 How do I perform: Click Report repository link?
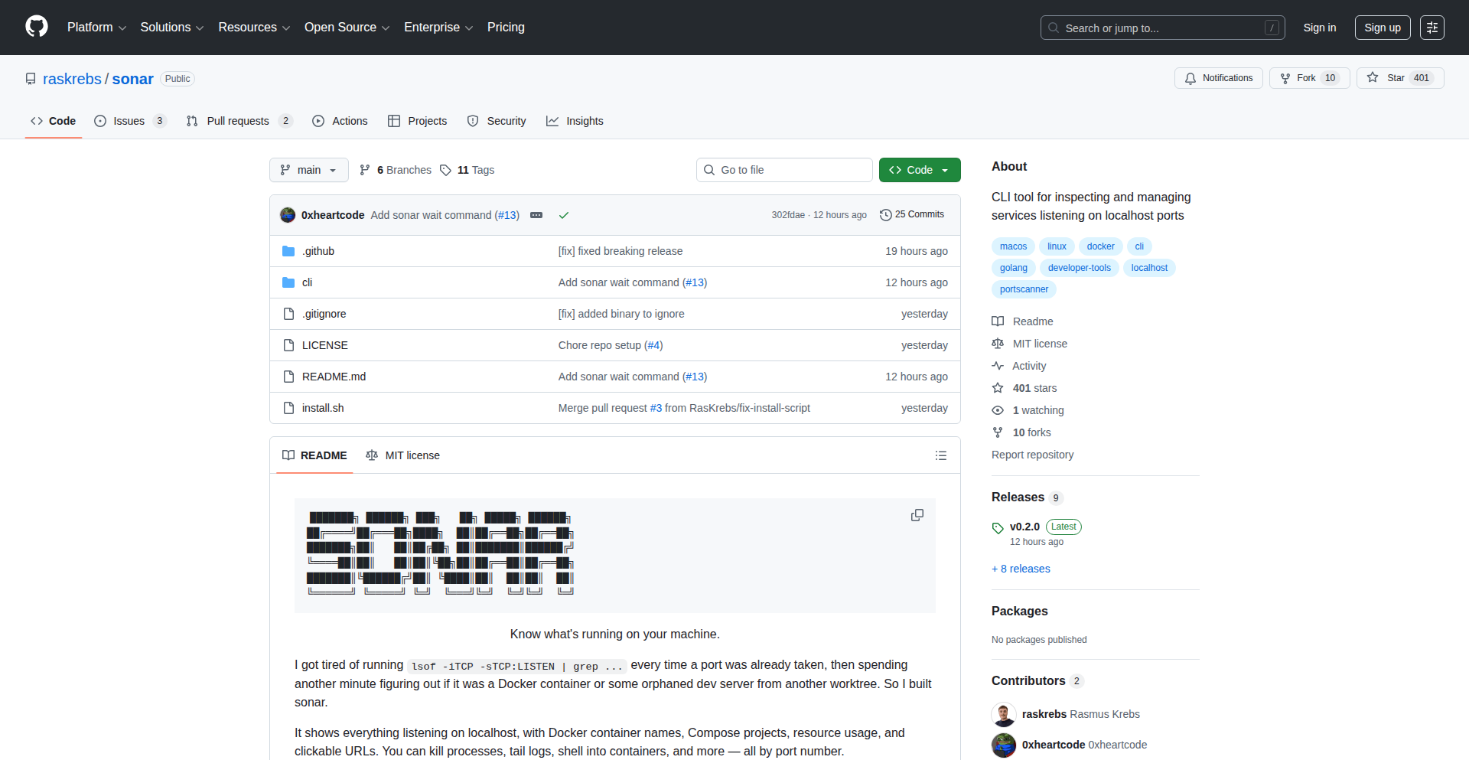point(1033,455)
